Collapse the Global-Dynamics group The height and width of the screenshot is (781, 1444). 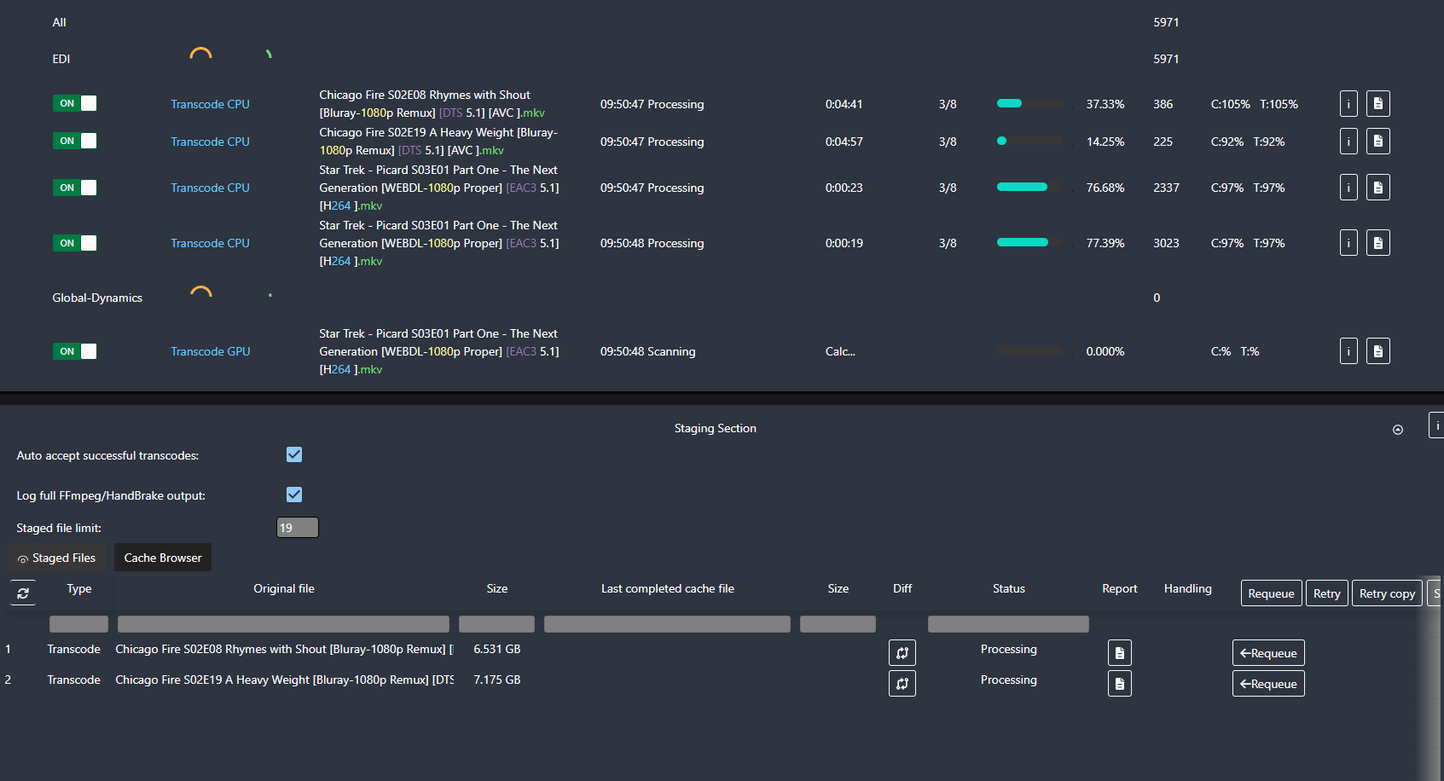coord(97,298)
